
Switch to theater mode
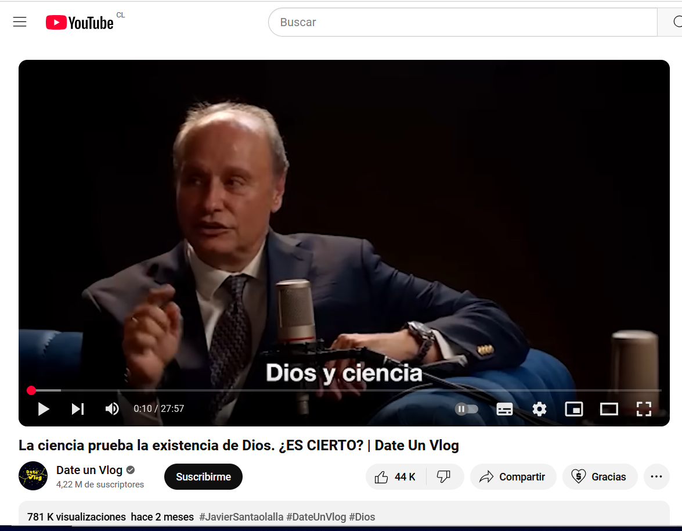pyautogui.click(x=609, y=409)
